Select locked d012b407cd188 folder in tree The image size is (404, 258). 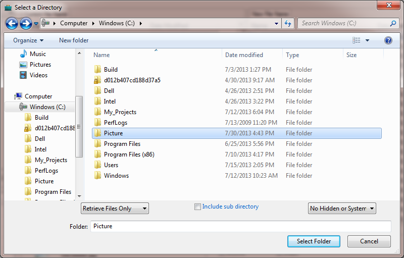55,128
